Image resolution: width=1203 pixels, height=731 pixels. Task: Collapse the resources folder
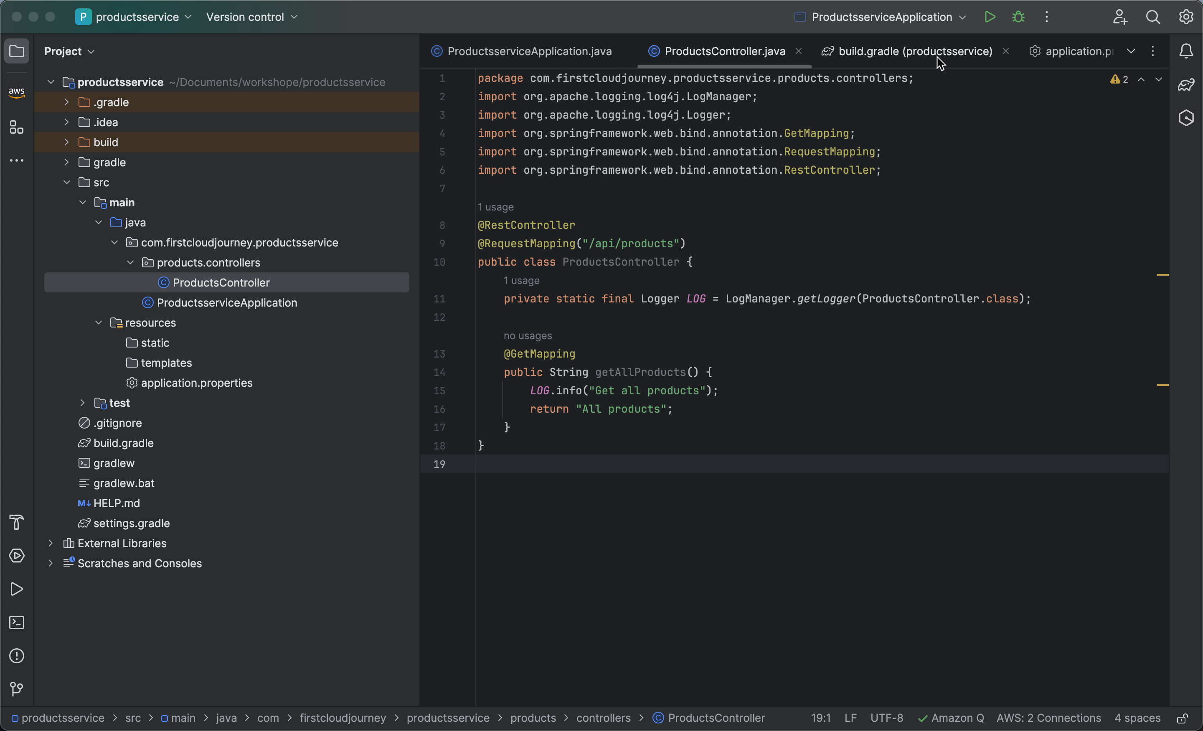(98, 323)
